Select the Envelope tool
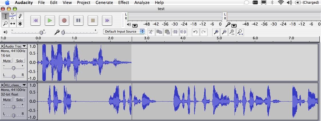The height and width of the screenshot is (121, 321). 13,16
